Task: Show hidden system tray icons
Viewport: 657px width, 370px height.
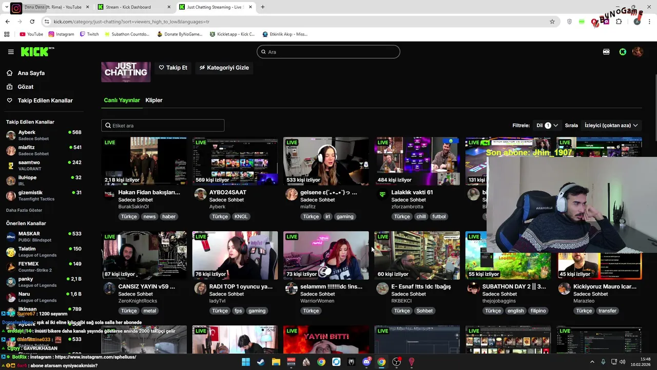Action: pyautogui.click(x=592, y=362)
